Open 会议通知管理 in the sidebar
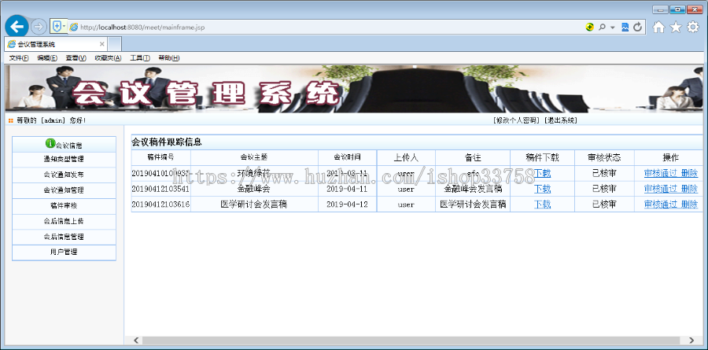The height and width of the screenshot is (350, 708). point(64,190)
